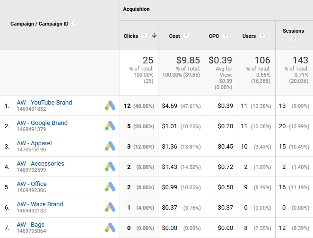Screen dimensions: 313x238
Task: Open the AW - Apparel campaign link
Action: [35, 143]
